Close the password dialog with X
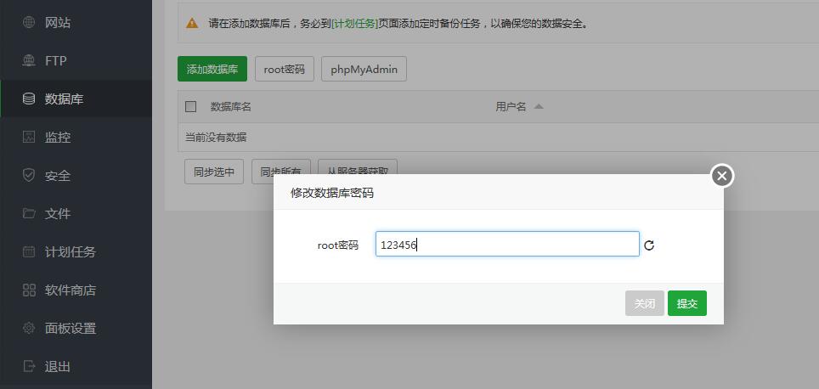 tap(721, 176)
